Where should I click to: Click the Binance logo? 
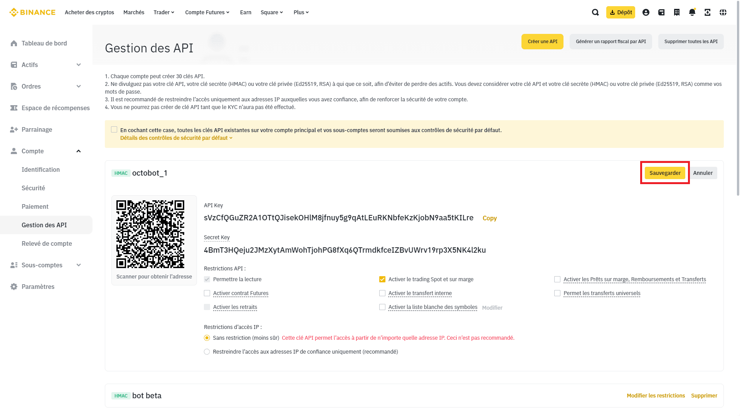[x=32, y=12]
